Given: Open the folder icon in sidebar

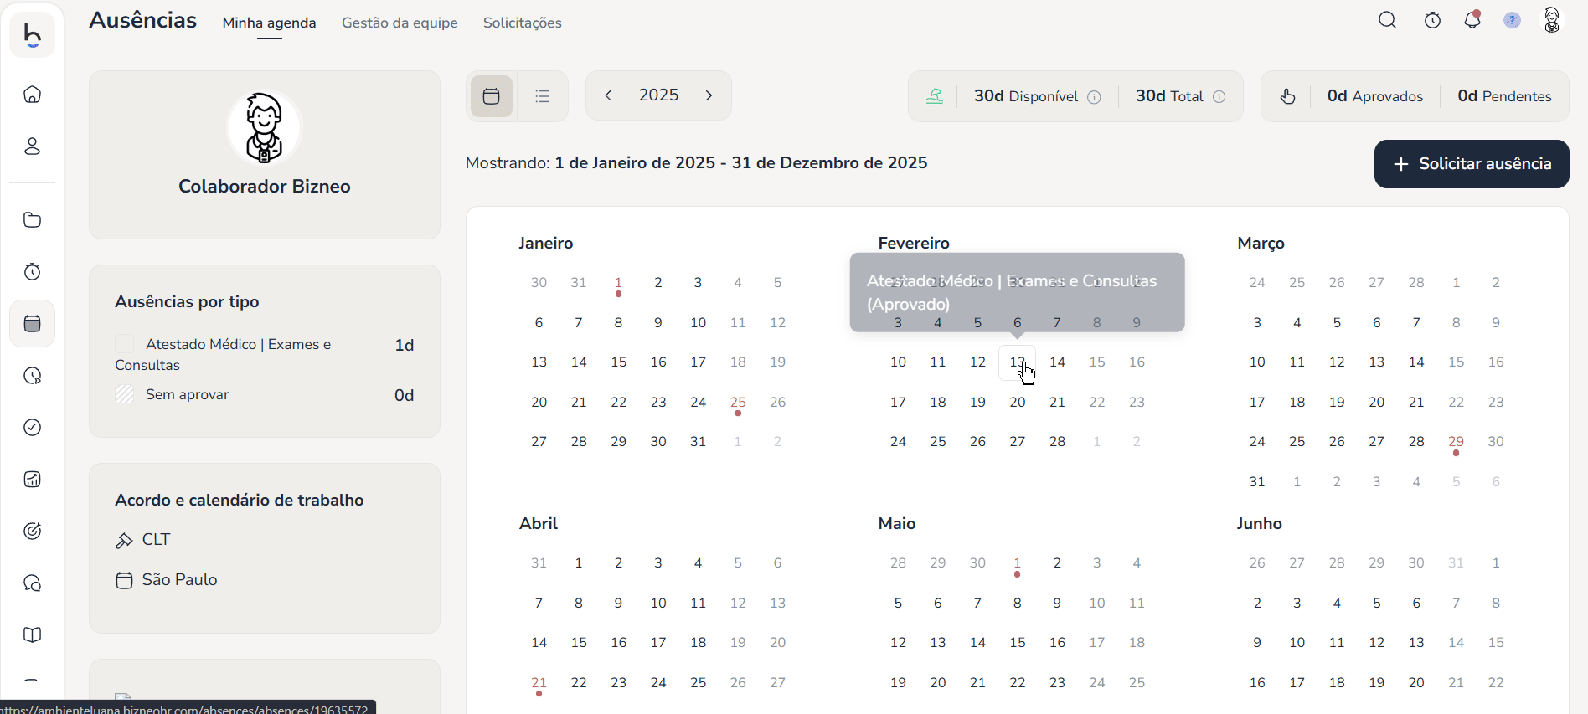Looking at the screenshot, I should (x=33, y=220).
